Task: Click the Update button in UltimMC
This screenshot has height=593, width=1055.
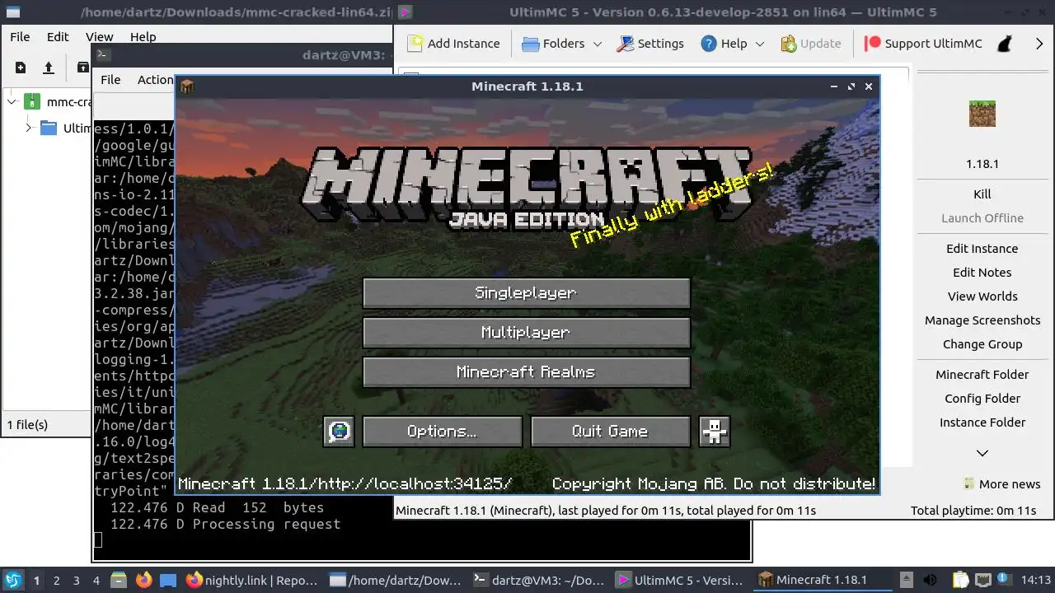Action: 810,44
